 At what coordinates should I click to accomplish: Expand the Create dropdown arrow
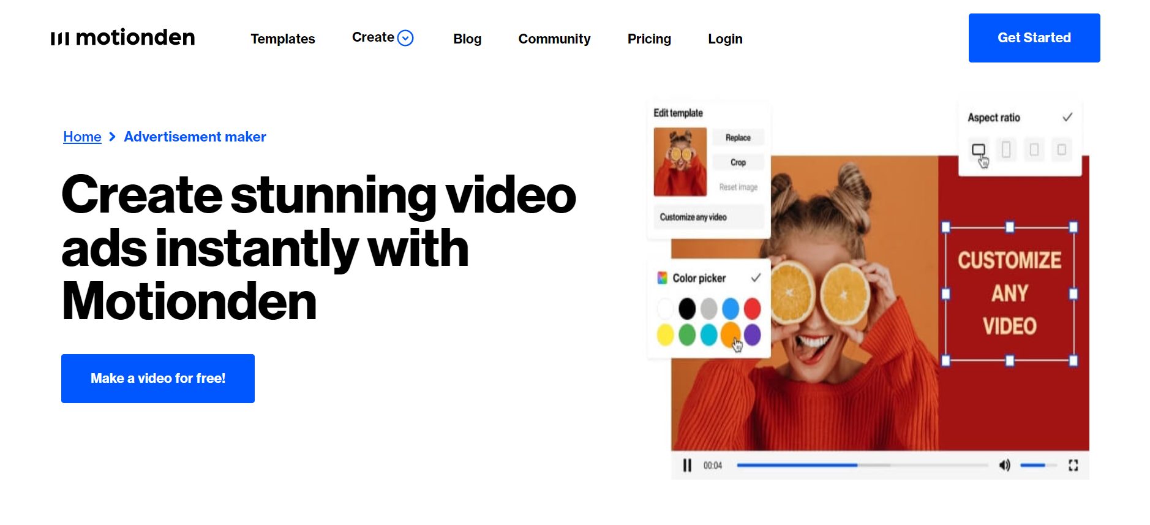click(405, 38)
